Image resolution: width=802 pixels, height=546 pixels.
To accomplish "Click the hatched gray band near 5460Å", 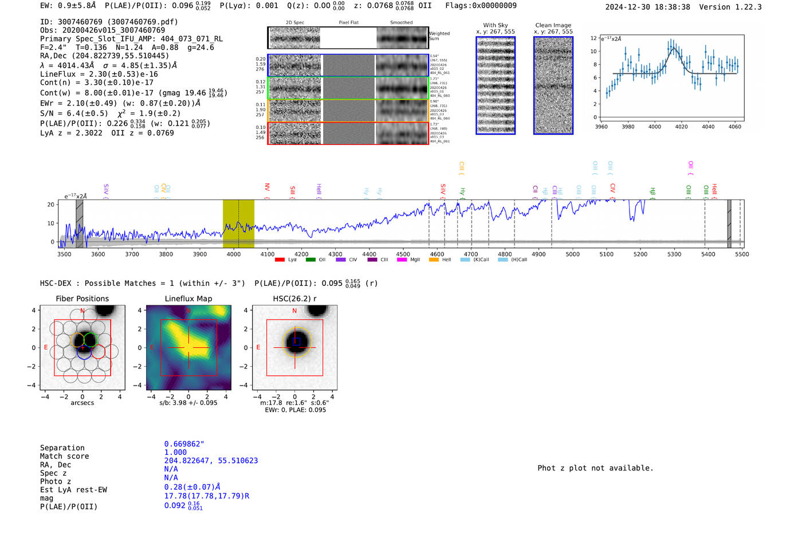I will point(729,224).
